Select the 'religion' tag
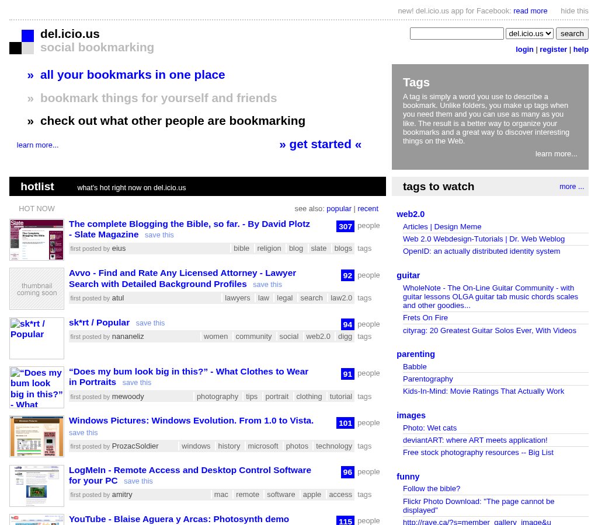This screenshot has width=598, height=525. [x=269, y=249]
